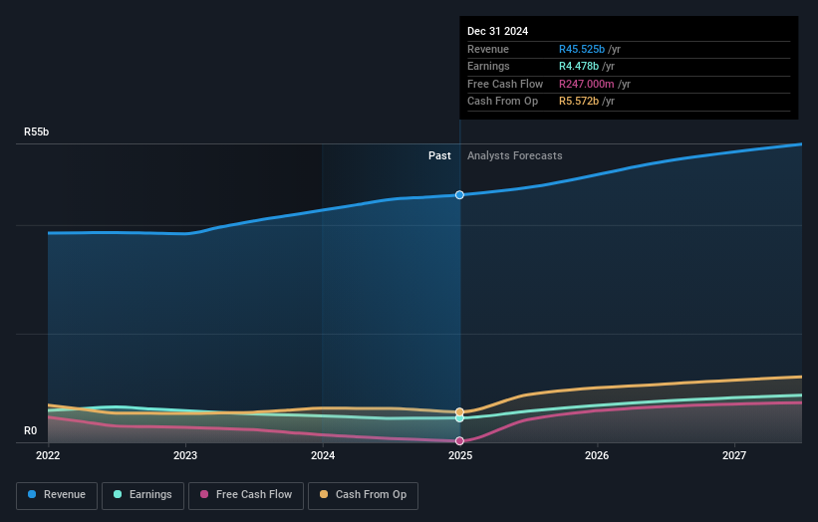Click the Cash From Op row label in tooltip
Screen dimensions: 818x522
(502, 102)
